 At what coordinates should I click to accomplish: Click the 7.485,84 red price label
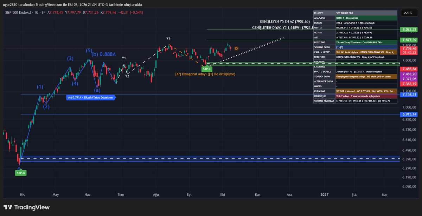click(409, 69)
